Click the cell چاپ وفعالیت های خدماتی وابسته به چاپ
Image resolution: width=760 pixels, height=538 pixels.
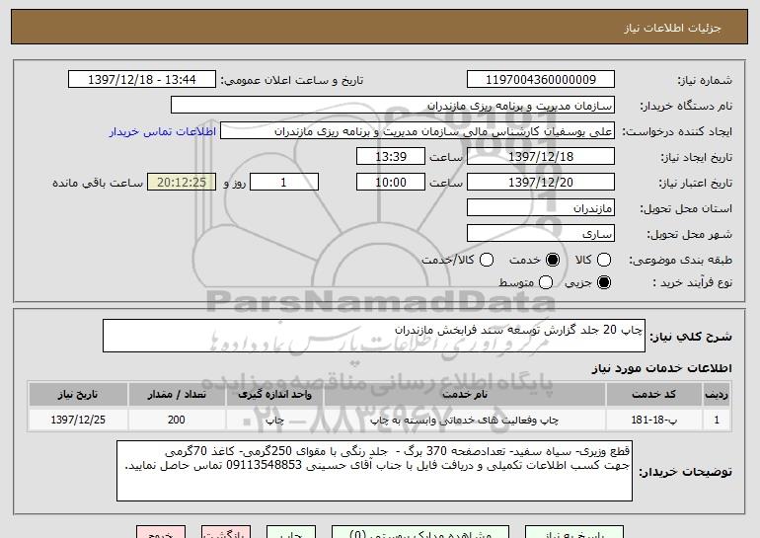pos(465,420)
